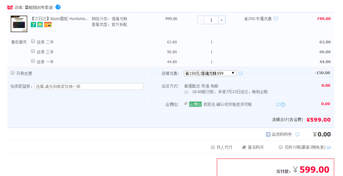The height and width of the screenshot is (176, 343).
Task: Click the 套餐类型：官方标配 text
Action: coord(109,25)
